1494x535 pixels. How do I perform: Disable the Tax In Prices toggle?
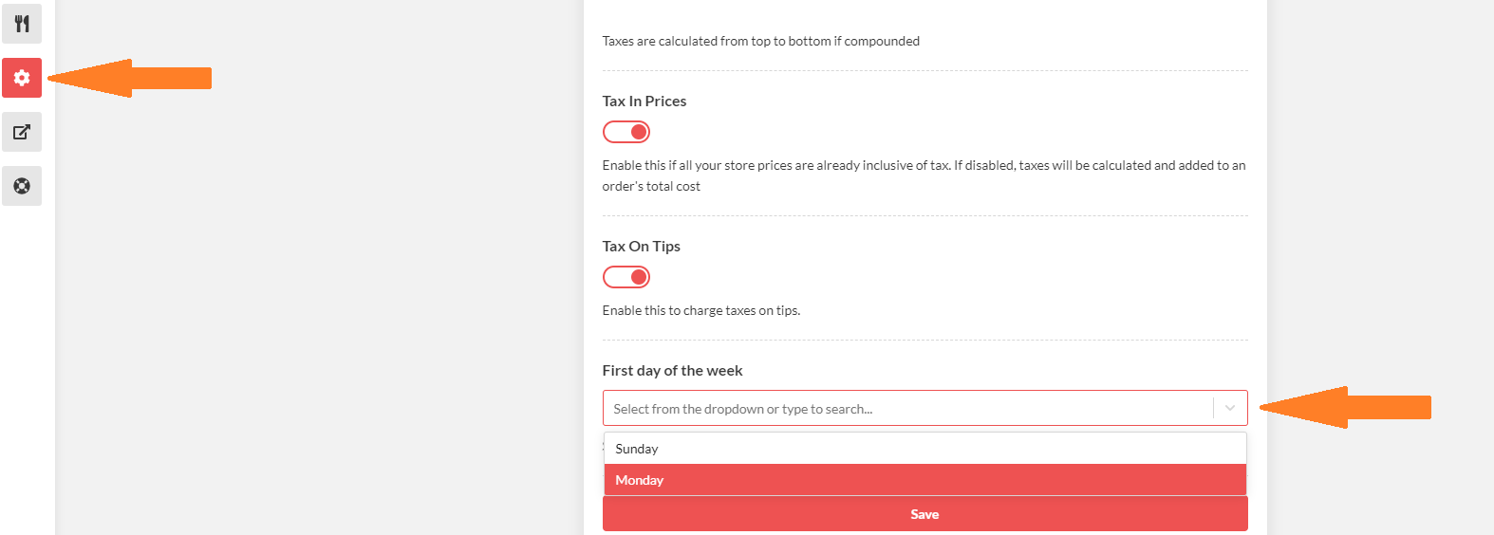coord(626,132)
